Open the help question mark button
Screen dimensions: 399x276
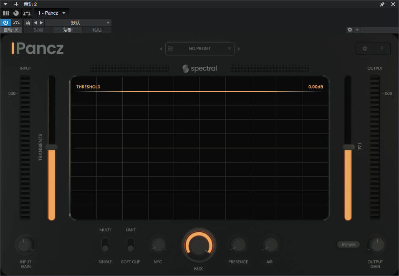pos(381,48)
